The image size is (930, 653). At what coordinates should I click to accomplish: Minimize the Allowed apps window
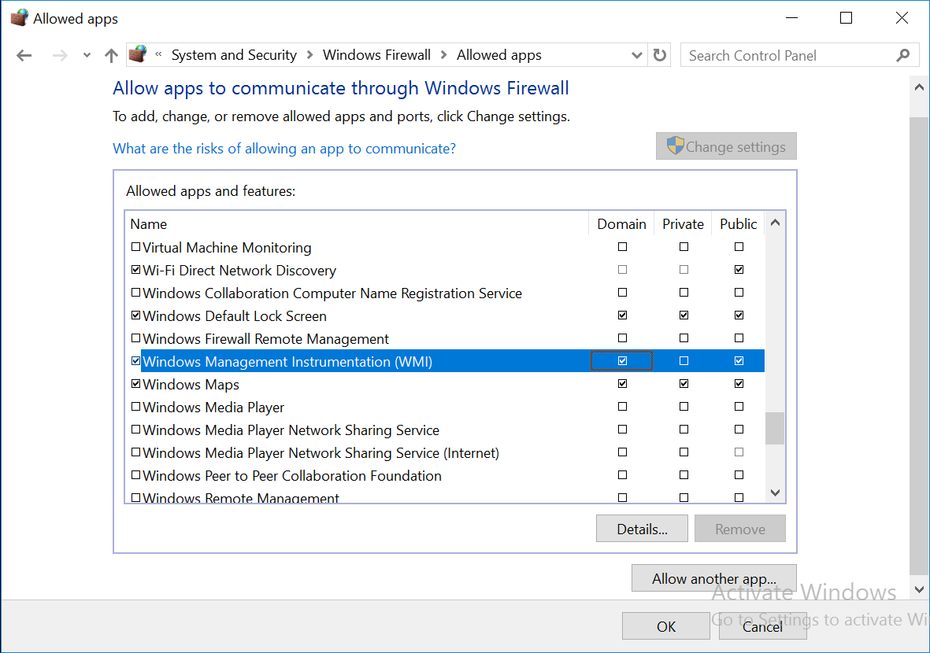click(x=792, y=18)
